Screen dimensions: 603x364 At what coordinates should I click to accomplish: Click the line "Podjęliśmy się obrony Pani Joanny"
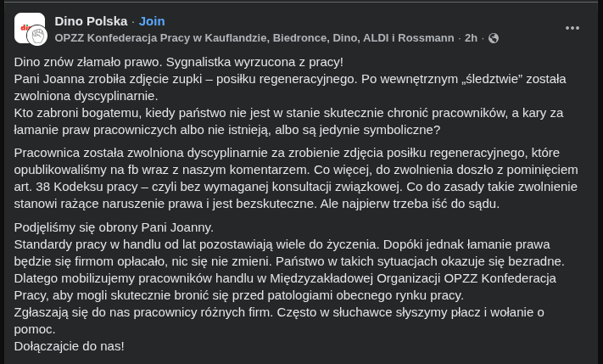tap(114, 227)
